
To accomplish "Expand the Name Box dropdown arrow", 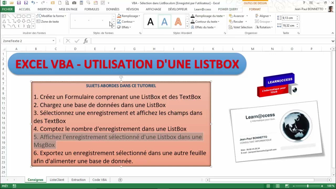I will point(54,41).
